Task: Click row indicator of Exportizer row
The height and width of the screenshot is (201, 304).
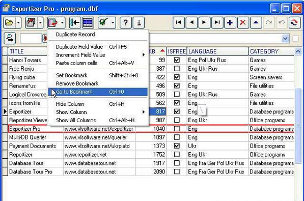Action: (5, 111)
